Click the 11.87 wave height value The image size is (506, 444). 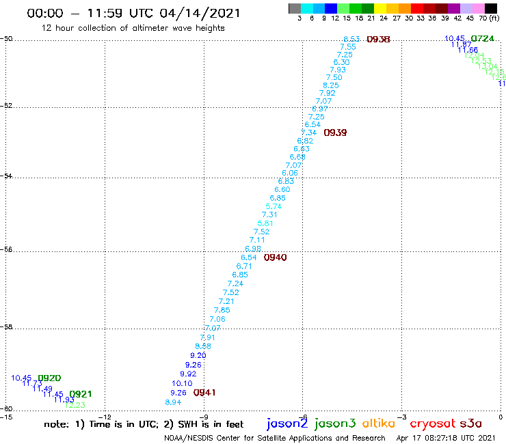461,44
